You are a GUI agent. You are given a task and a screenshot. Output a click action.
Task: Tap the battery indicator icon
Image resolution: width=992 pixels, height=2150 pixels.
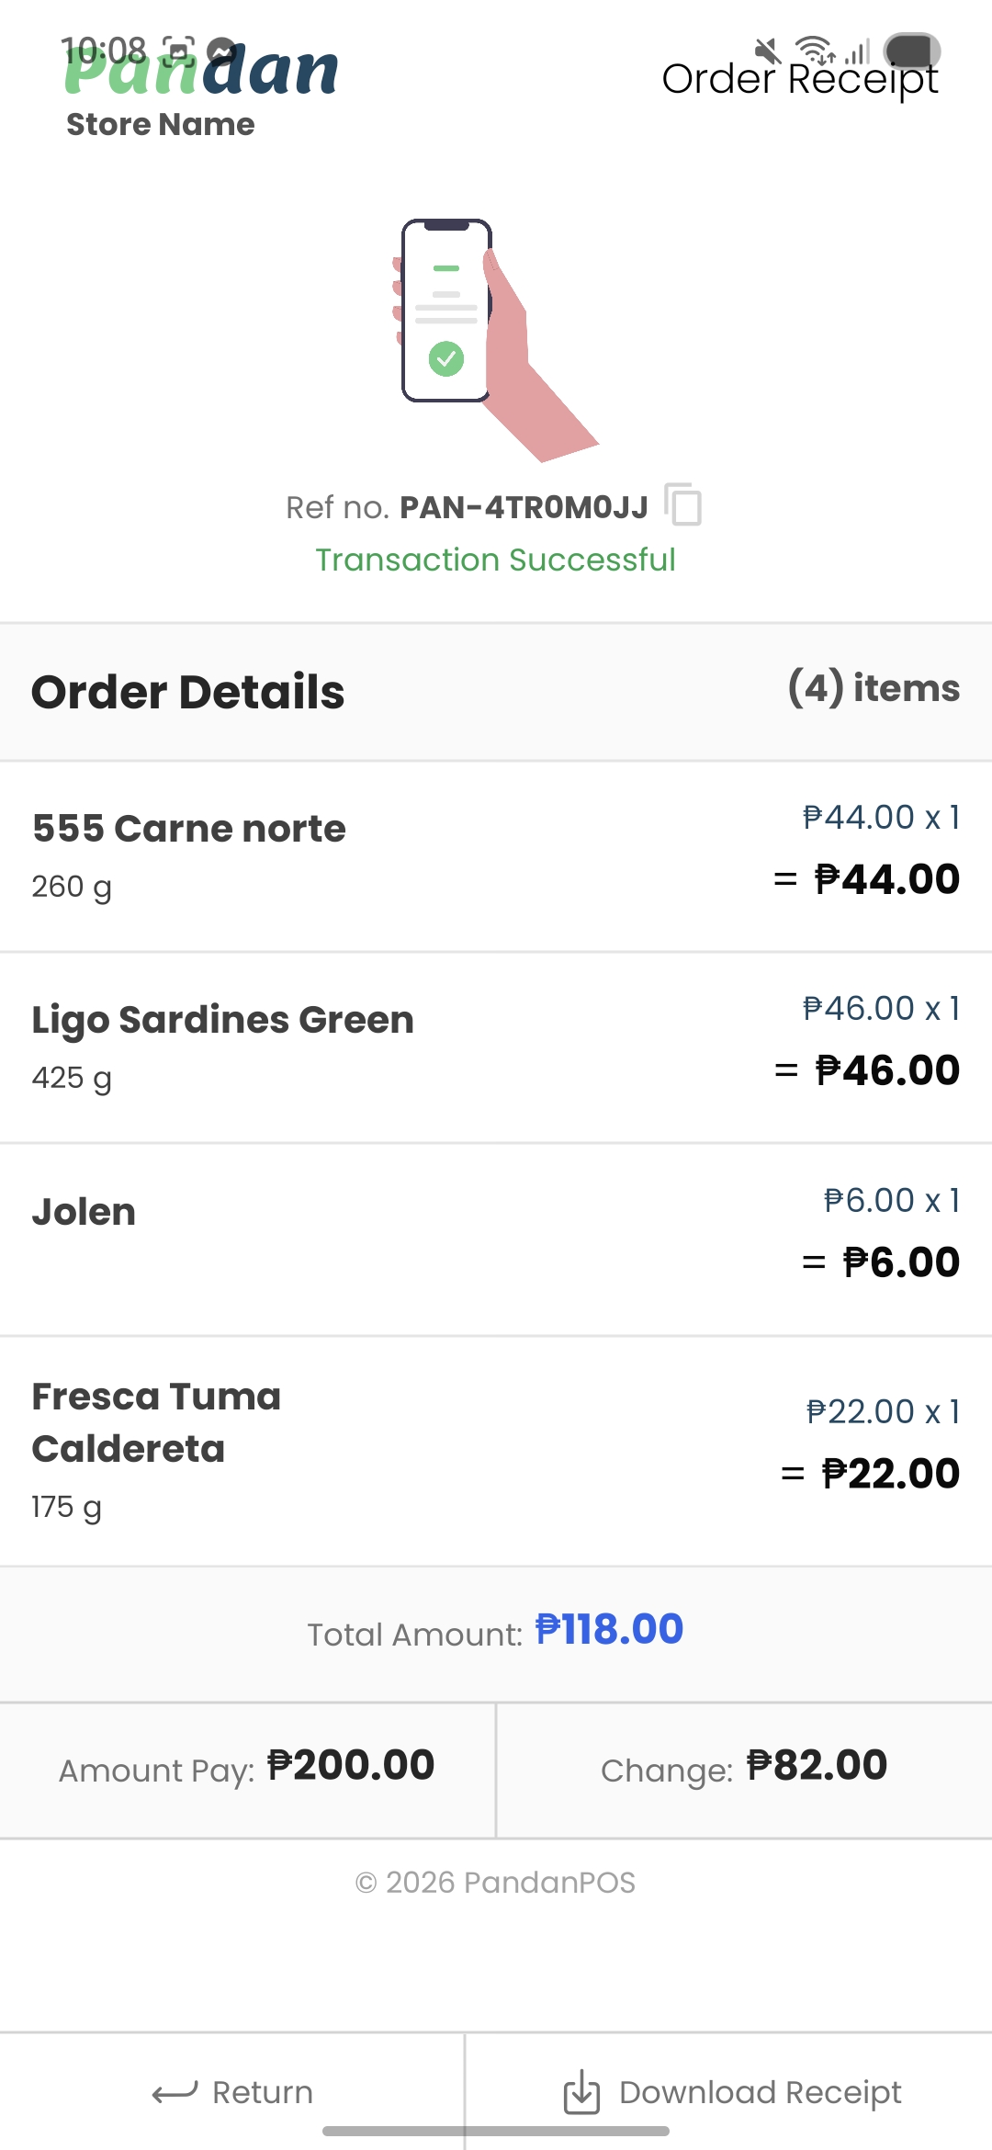click(x=911, y=51)
